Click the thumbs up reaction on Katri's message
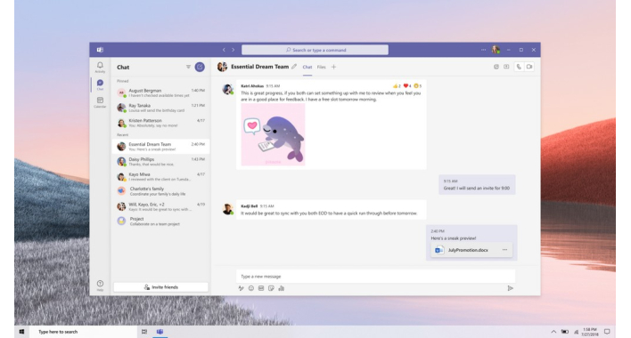 397,86
